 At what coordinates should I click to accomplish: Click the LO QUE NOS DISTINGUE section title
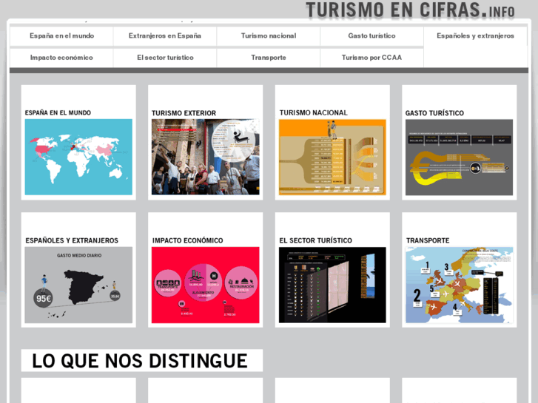[x=140, y=361]
